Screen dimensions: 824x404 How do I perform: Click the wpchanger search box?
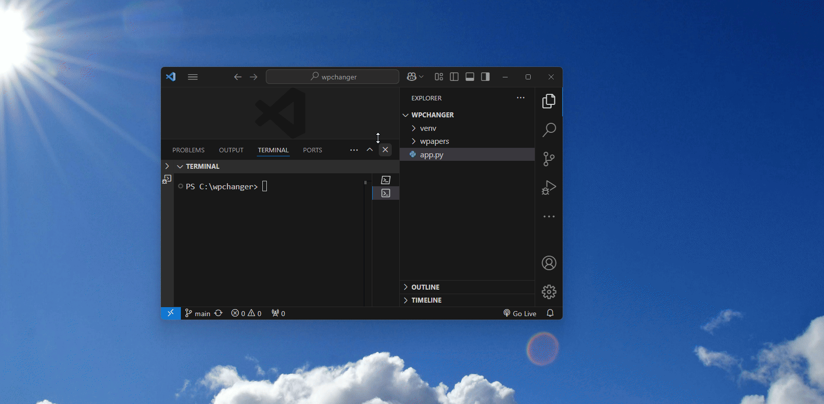[332, 77]
